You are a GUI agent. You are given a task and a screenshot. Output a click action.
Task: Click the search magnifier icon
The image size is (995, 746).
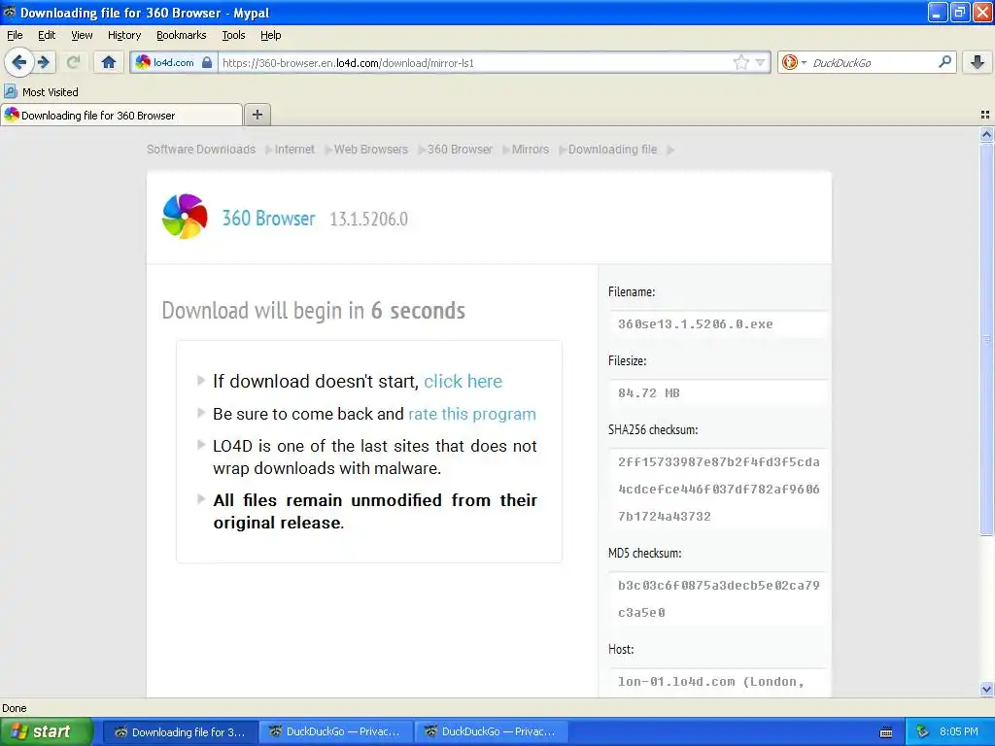pyautogui.click(x=944, y=62)
